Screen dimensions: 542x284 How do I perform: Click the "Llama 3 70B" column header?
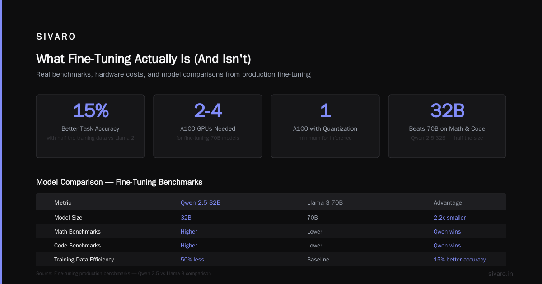click(325, 203)
